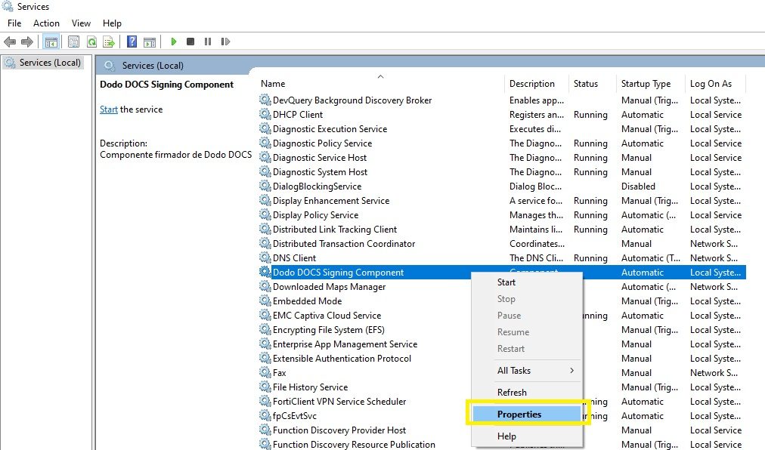Click the blue Help toolbar icon
This screenshot has width=765, height=450.
(132, 42)
